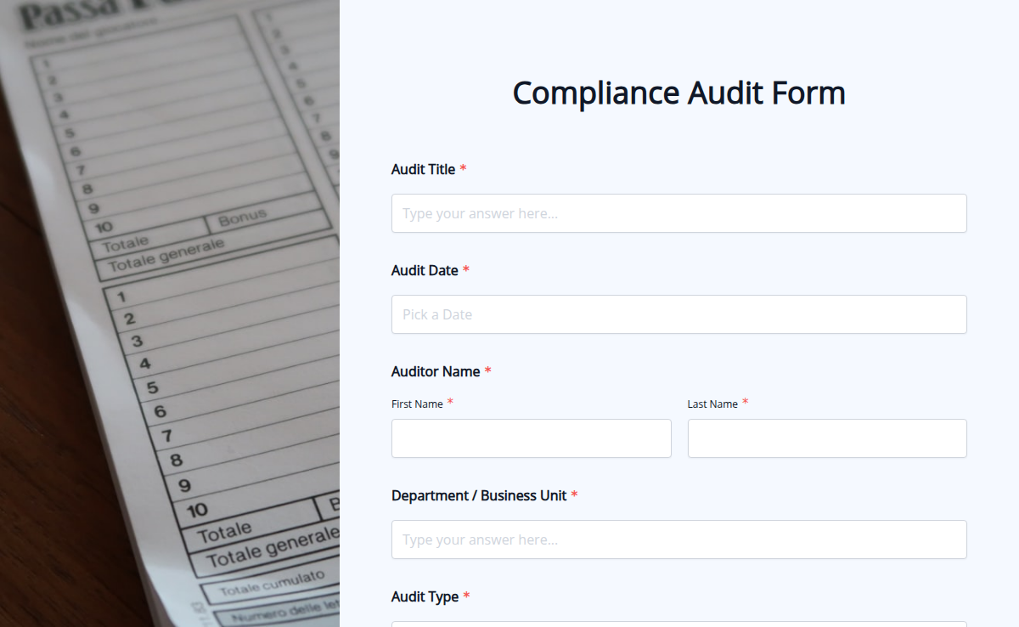
Task: Select the Last Name field
Action: point(826,438)
